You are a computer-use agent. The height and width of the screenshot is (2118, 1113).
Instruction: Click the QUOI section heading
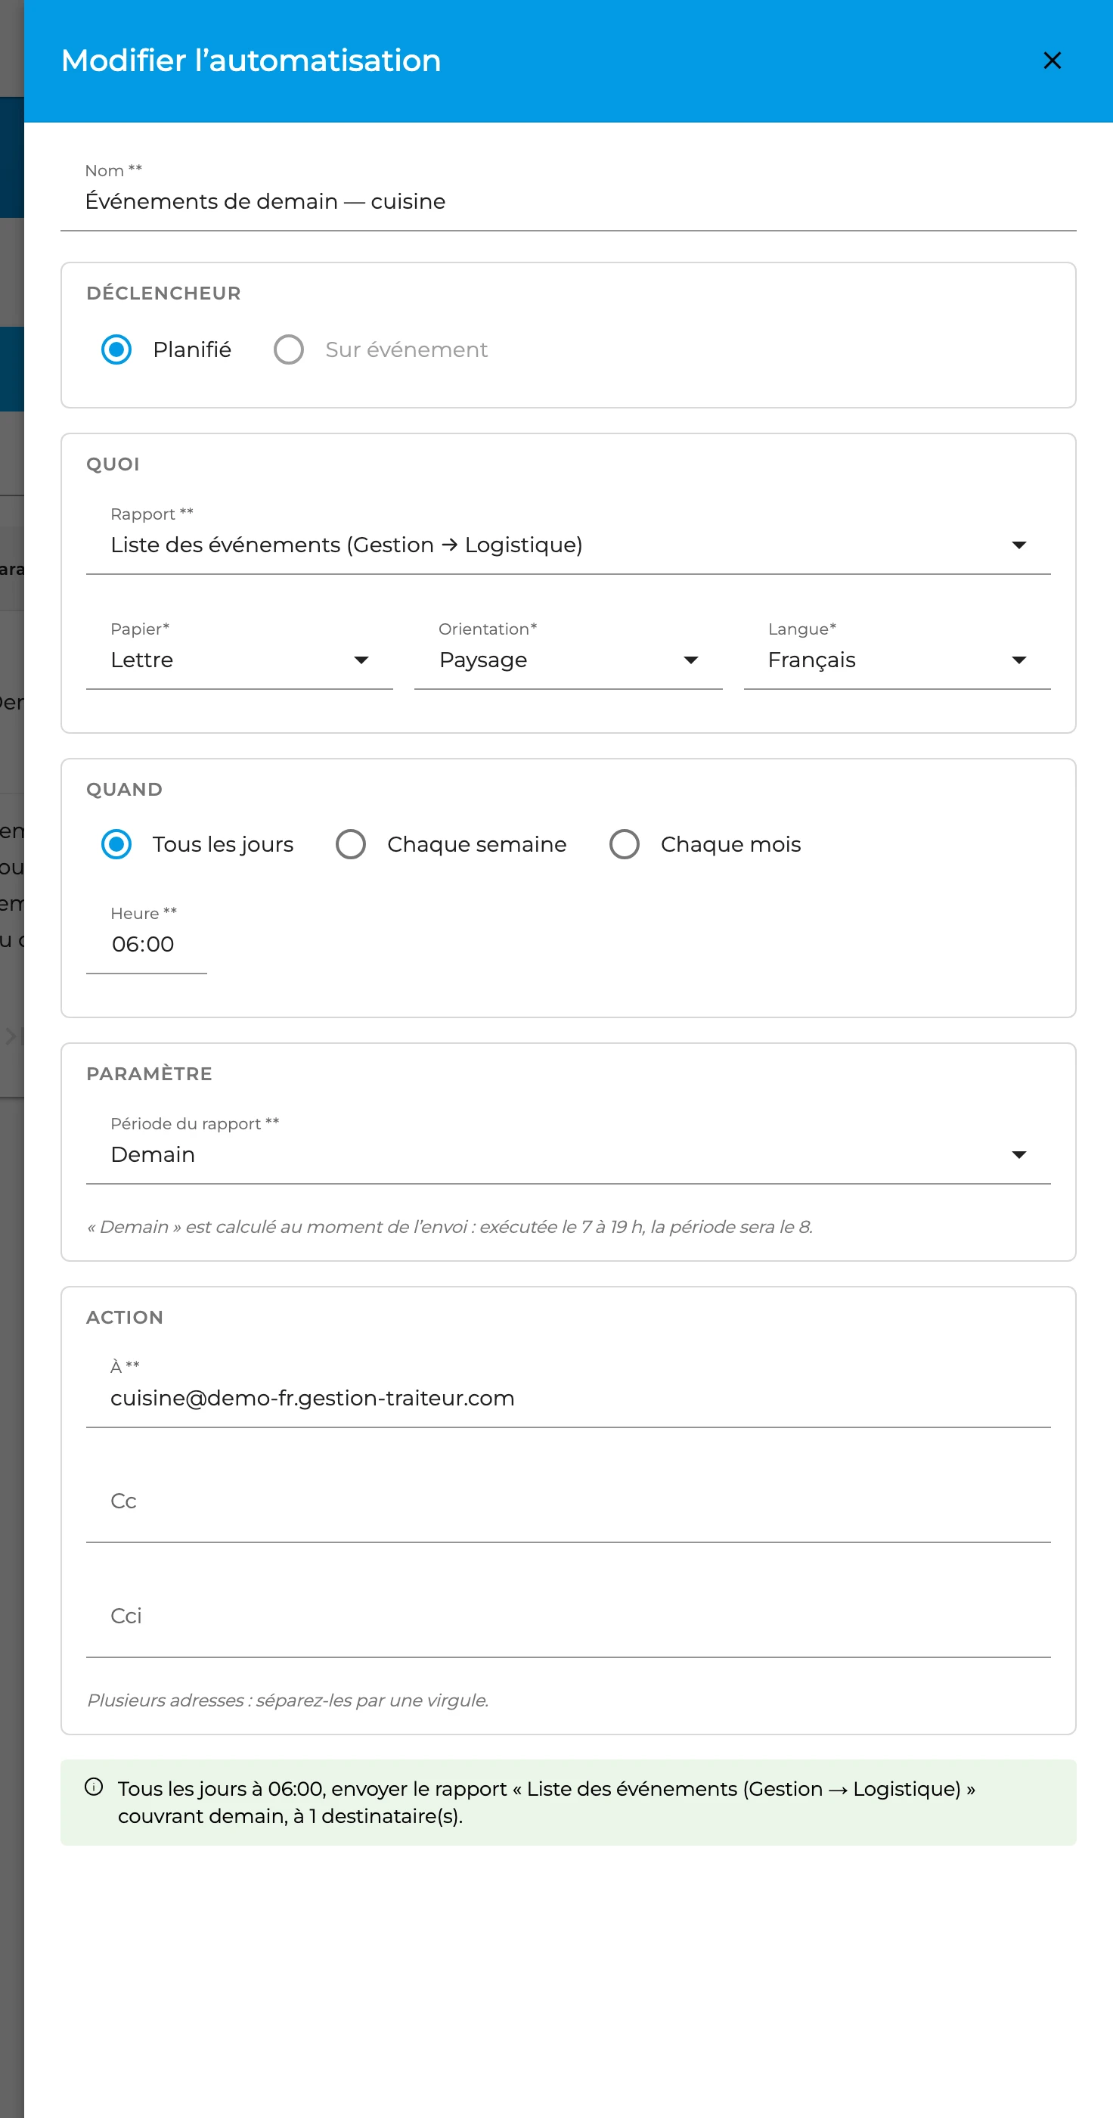pyautogui.click(x=113, y=464)
